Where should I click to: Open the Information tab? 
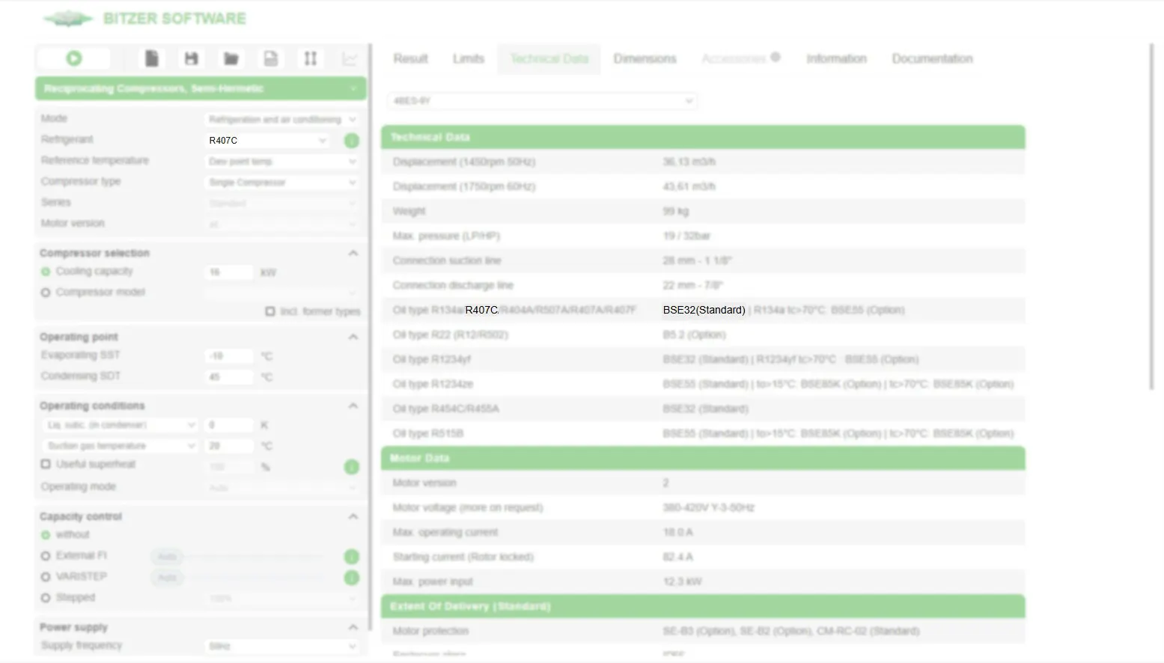tap(836, 58)
